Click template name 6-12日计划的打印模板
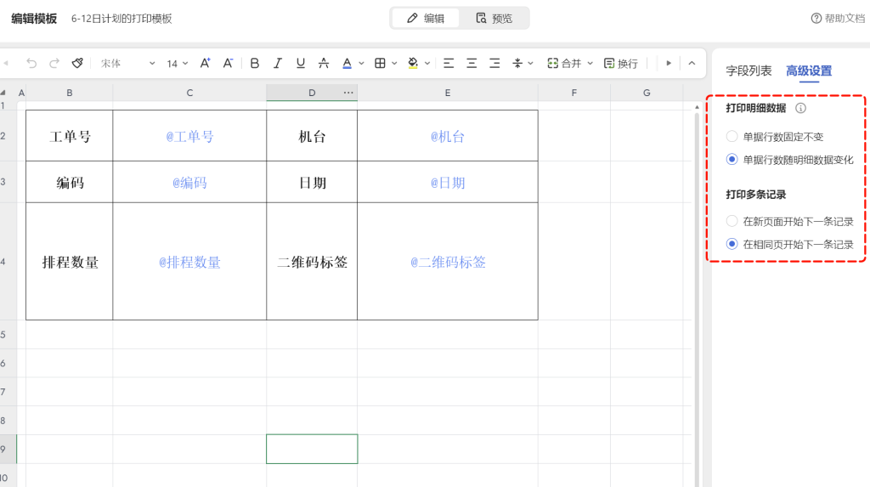This screenshot has height=487, width=870. [x=121, y=19]
